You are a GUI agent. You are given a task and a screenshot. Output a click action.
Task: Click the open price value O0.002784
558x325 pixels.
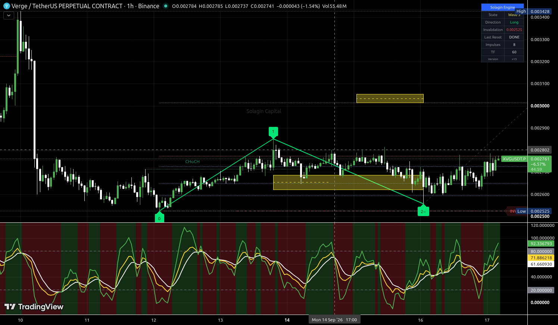184,6
